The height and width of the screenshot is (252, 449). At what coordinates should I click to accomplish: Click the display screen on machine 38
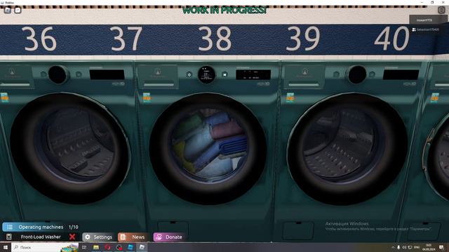(x=253, y=75)
